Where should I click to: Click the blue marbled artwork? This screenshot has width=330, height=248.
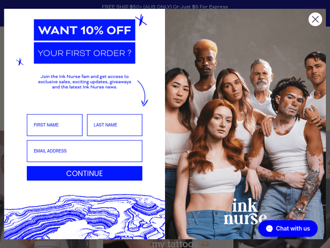84,217
